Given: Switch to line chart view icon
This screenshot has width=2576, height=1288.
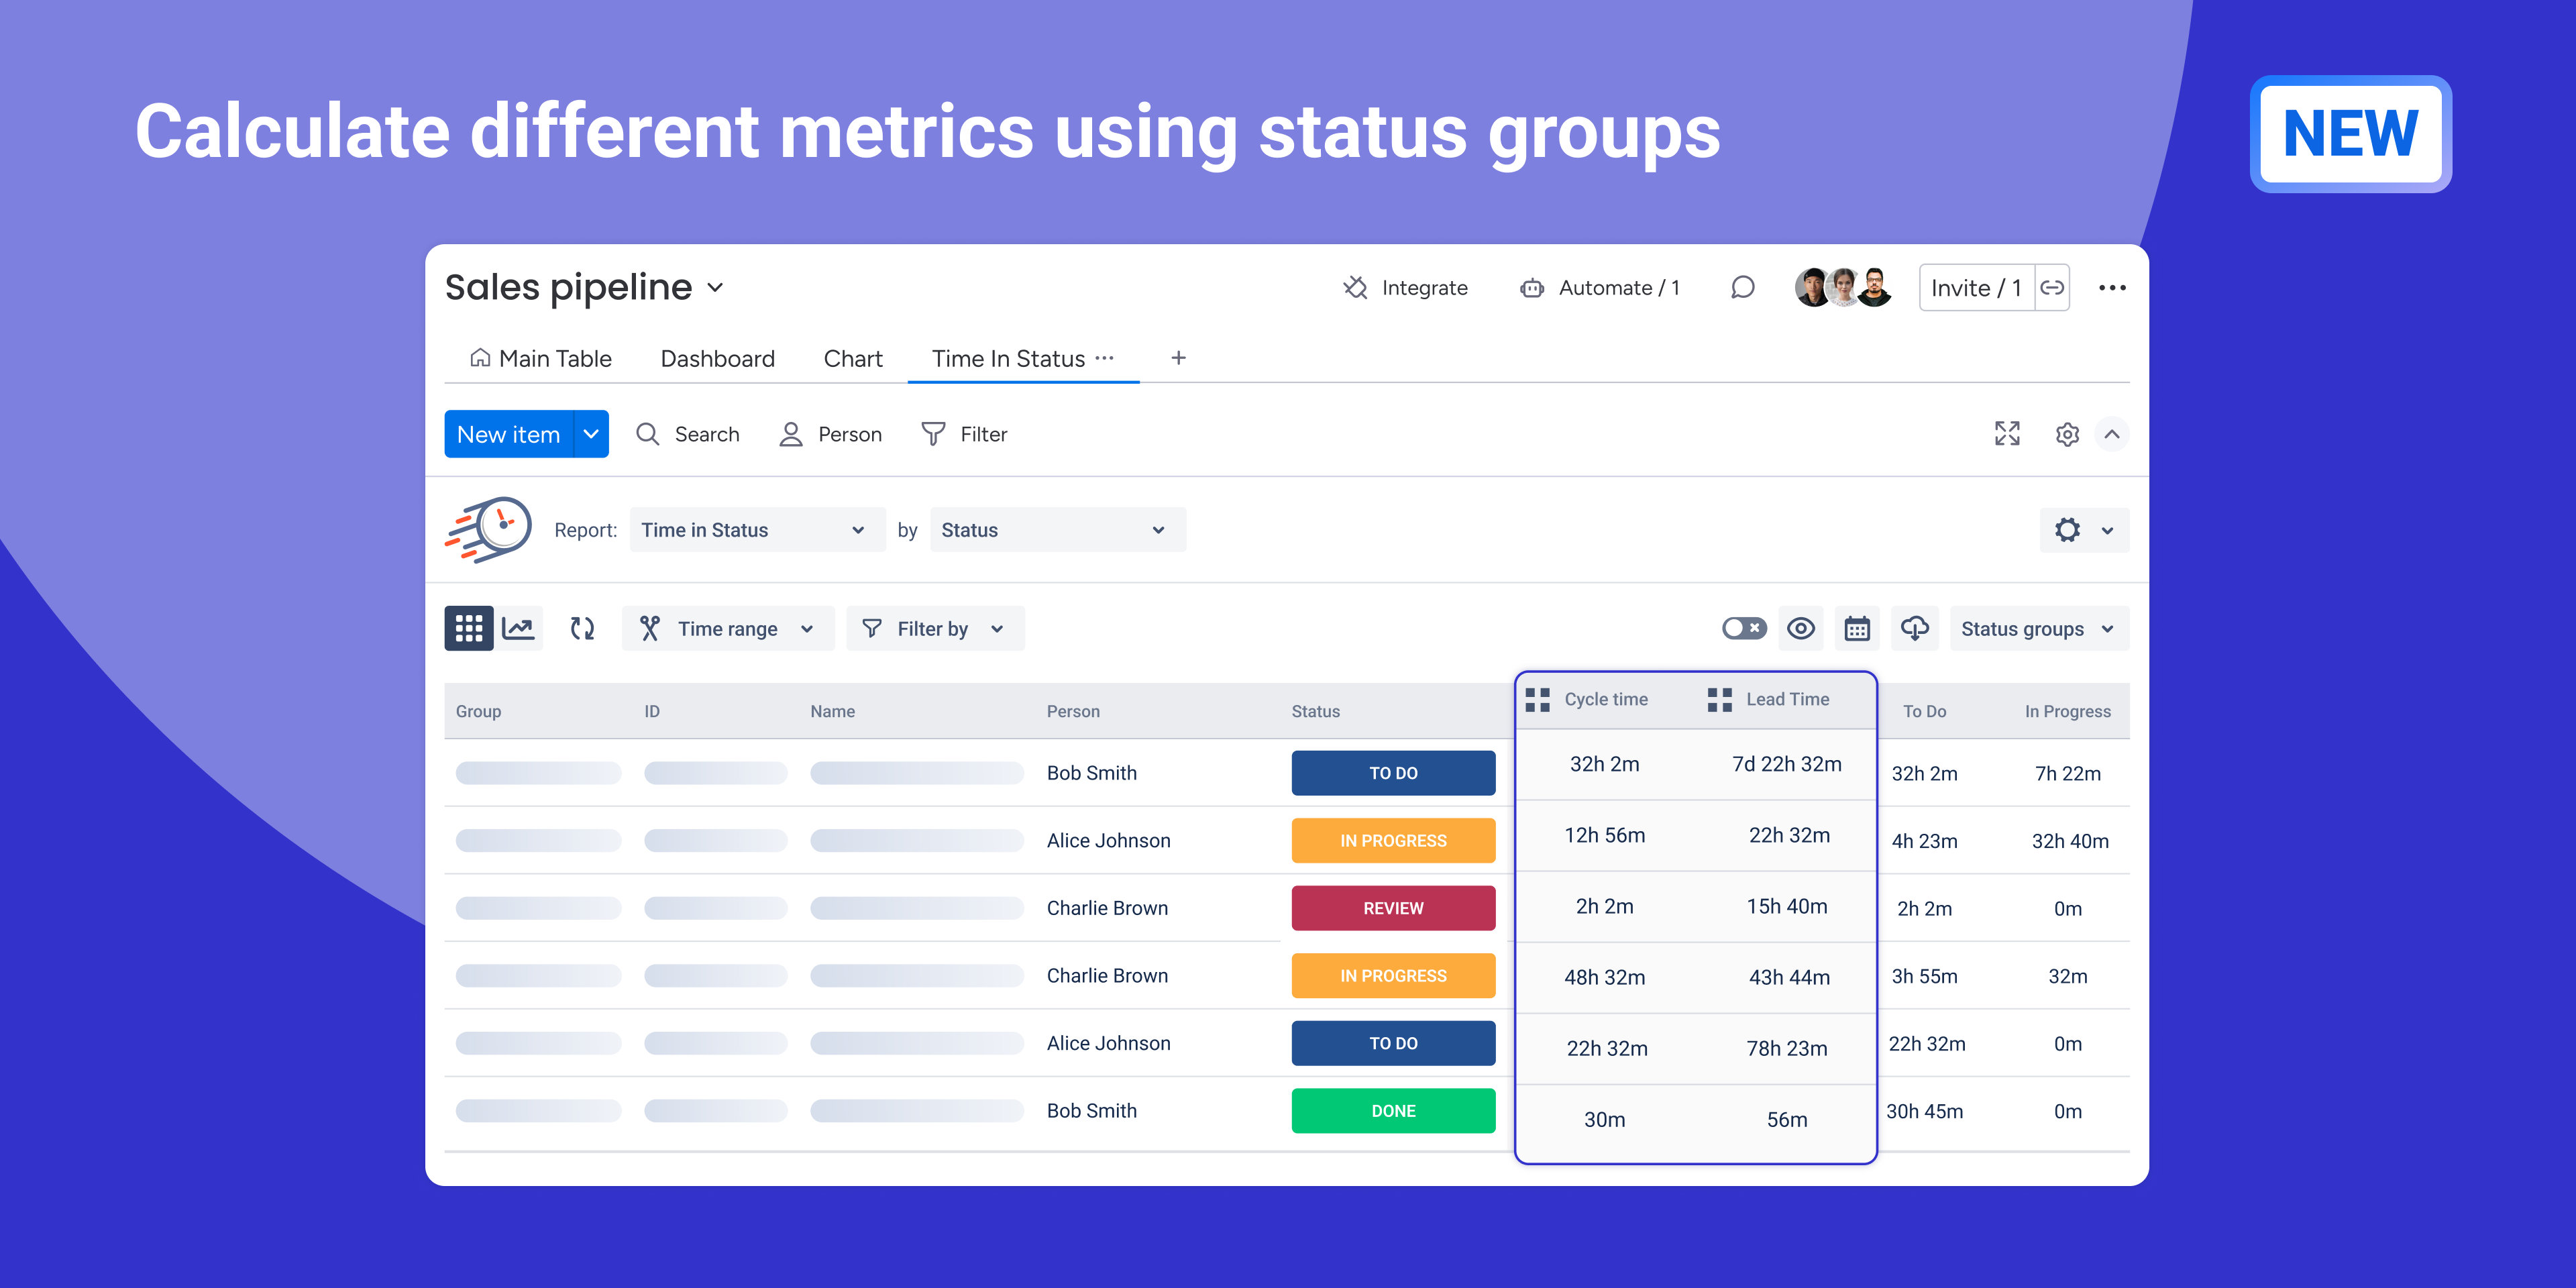Looking at the screenshot, I should (x=518, y=628).
